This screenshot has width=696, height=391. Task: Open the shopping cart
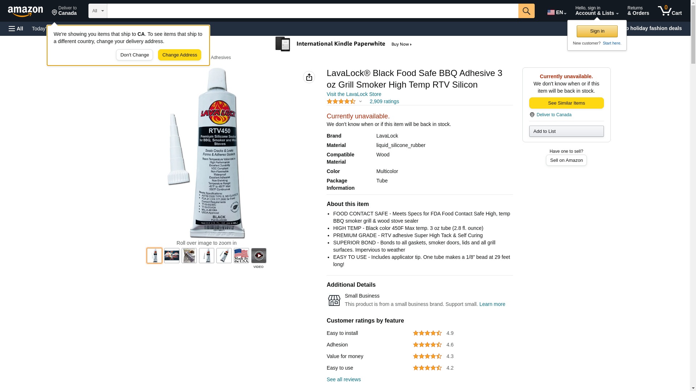point(670,11)
